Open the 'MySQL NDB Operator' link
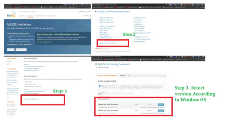 point(106,37)
